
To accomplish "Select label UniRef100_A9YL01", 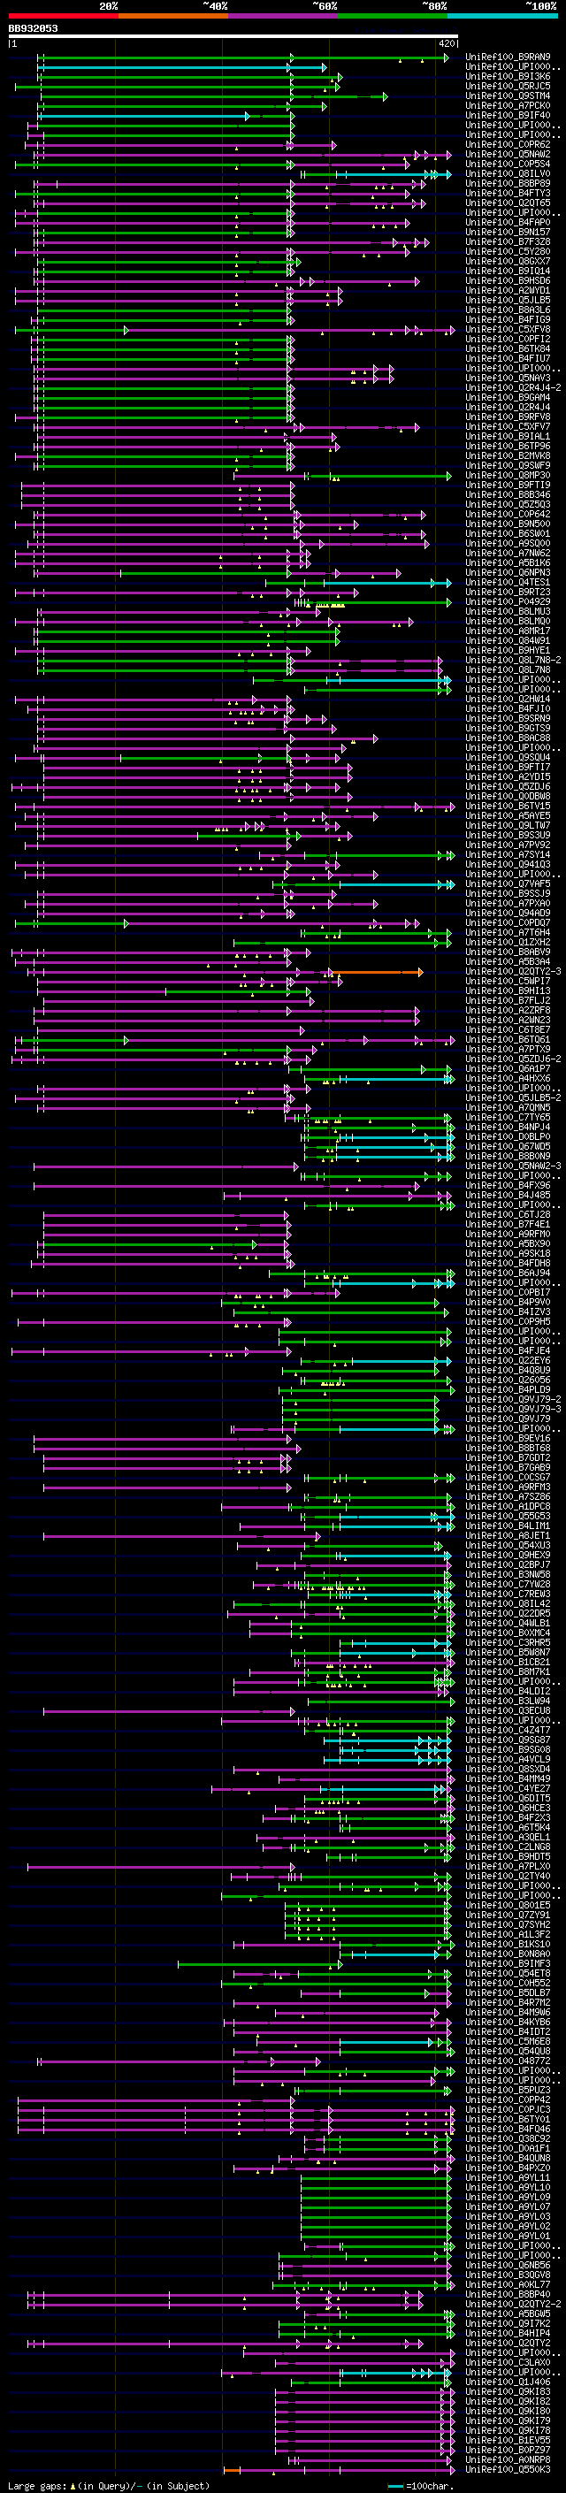I will coord(507,2237).
